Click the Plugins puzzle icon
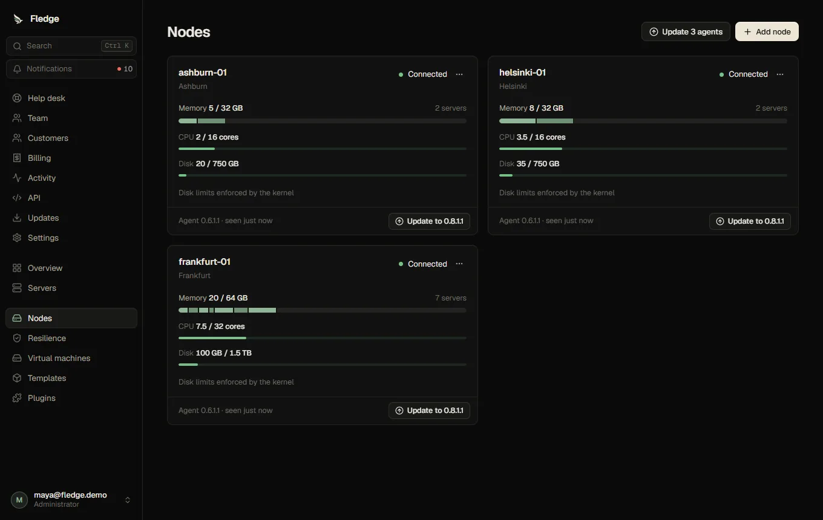This screenshot has height=520, width=823. coord(17,398)
